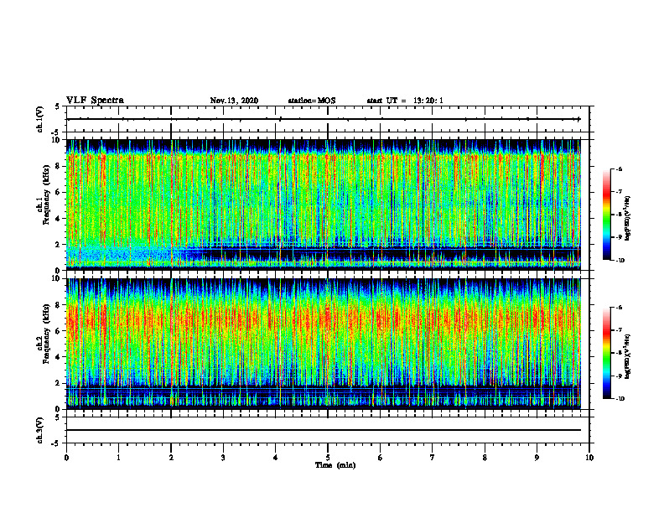Click the ch.1 spectrogram color scale bar
The image size is (664, 513).
click(x=607, y=215)
